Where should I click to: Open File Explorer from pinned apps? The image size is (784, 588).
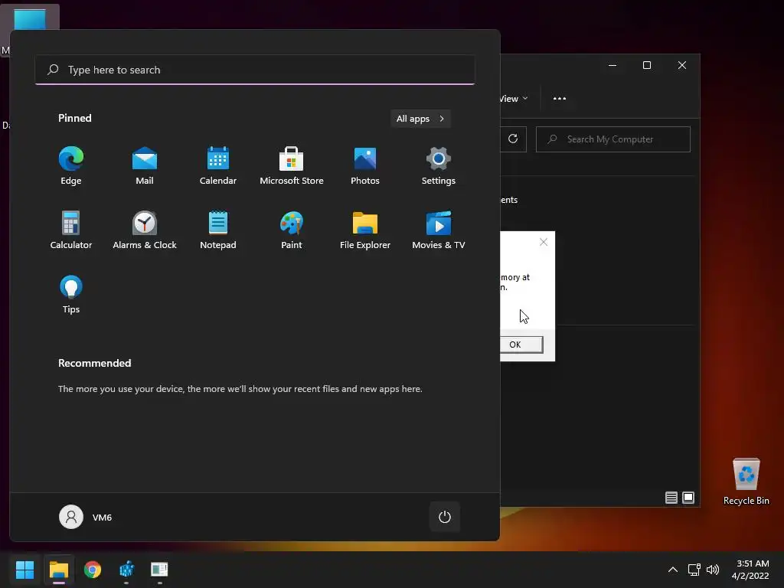365,230
